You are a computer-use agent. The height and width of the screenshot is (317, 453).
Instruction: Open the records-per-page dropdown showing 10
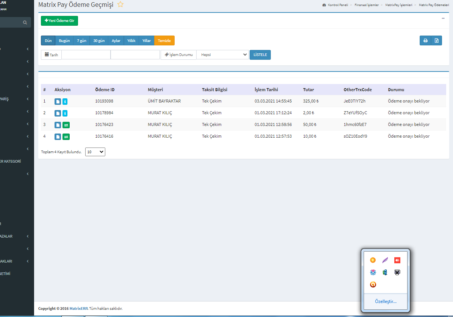(95, 152)
